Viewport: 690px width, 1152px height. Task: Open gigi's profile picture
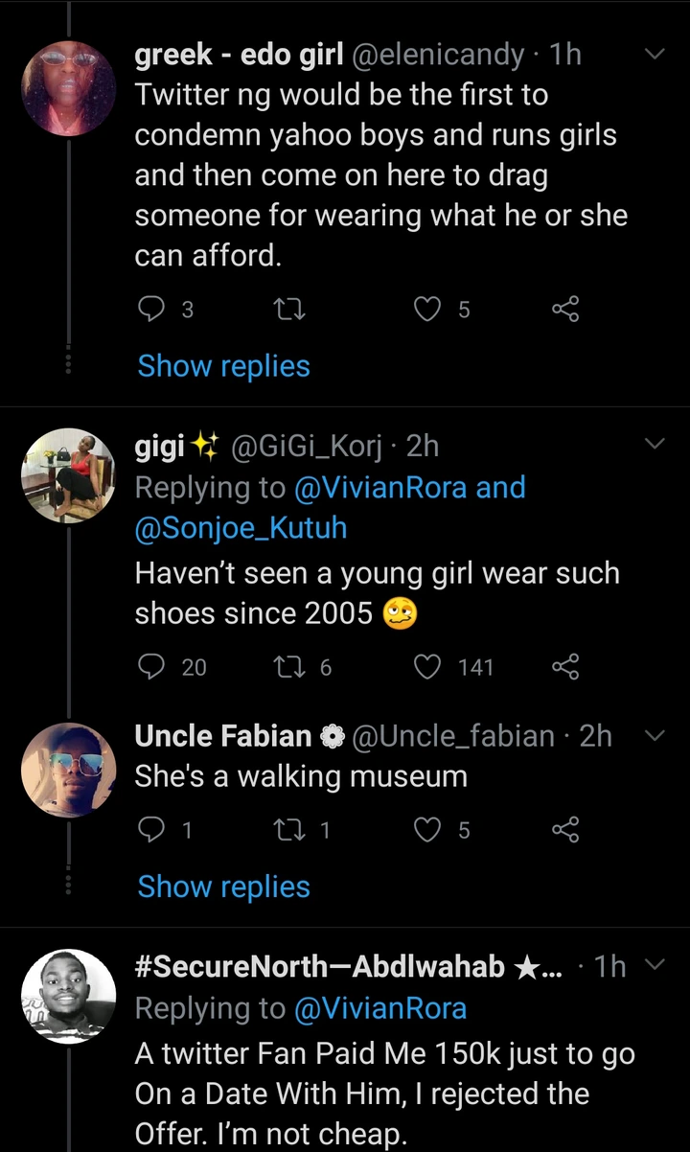(68, 475)
